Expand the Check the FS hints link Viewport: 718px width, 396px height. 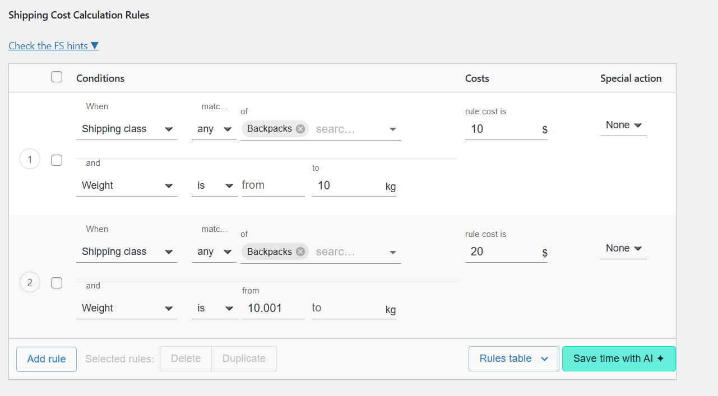pos(53,46)
